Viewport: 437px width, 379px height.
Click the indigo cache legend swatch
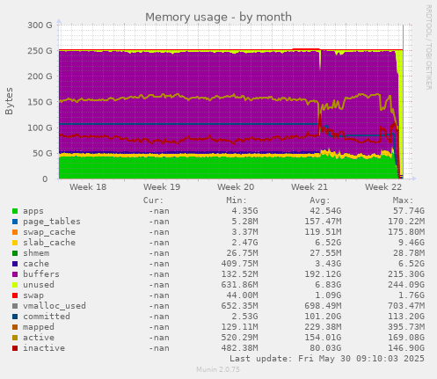click(15, 264)
